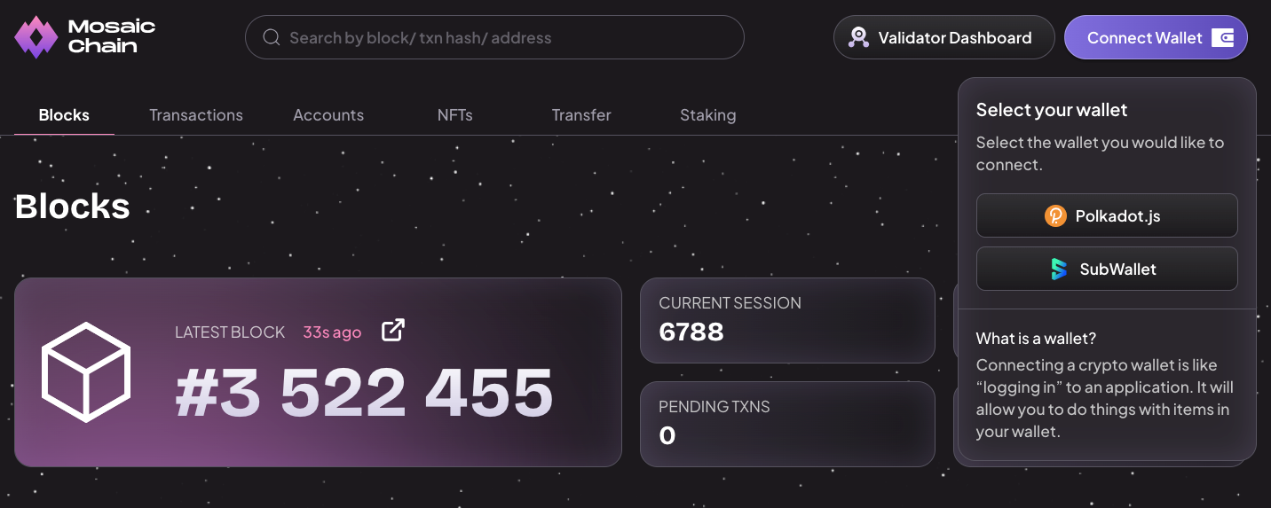Viewport: 1271px width, 508px height.
Task: Click the Mosaic Chain logo icon
Action: 36,37
